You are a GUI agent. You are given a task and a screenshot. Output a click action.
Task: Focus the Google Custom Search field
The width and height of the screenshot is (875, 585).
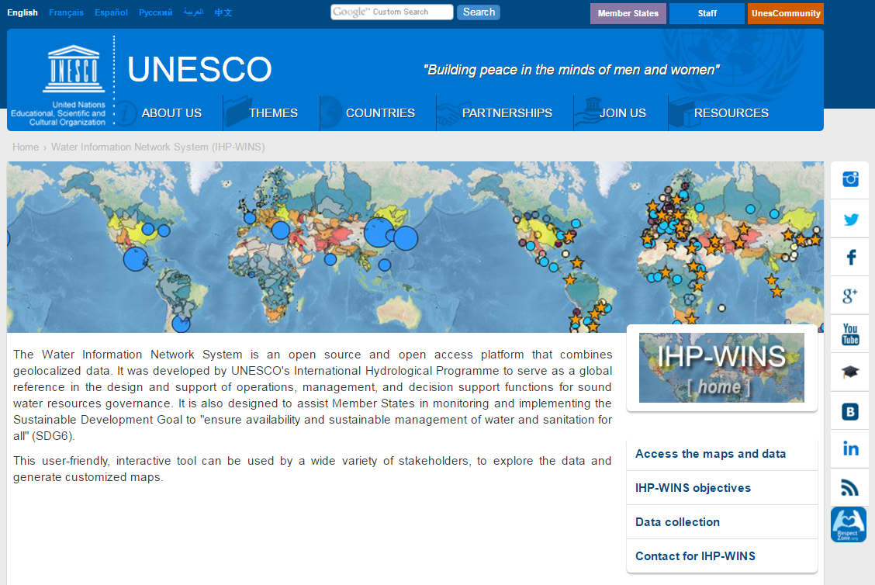click(392, 12)
